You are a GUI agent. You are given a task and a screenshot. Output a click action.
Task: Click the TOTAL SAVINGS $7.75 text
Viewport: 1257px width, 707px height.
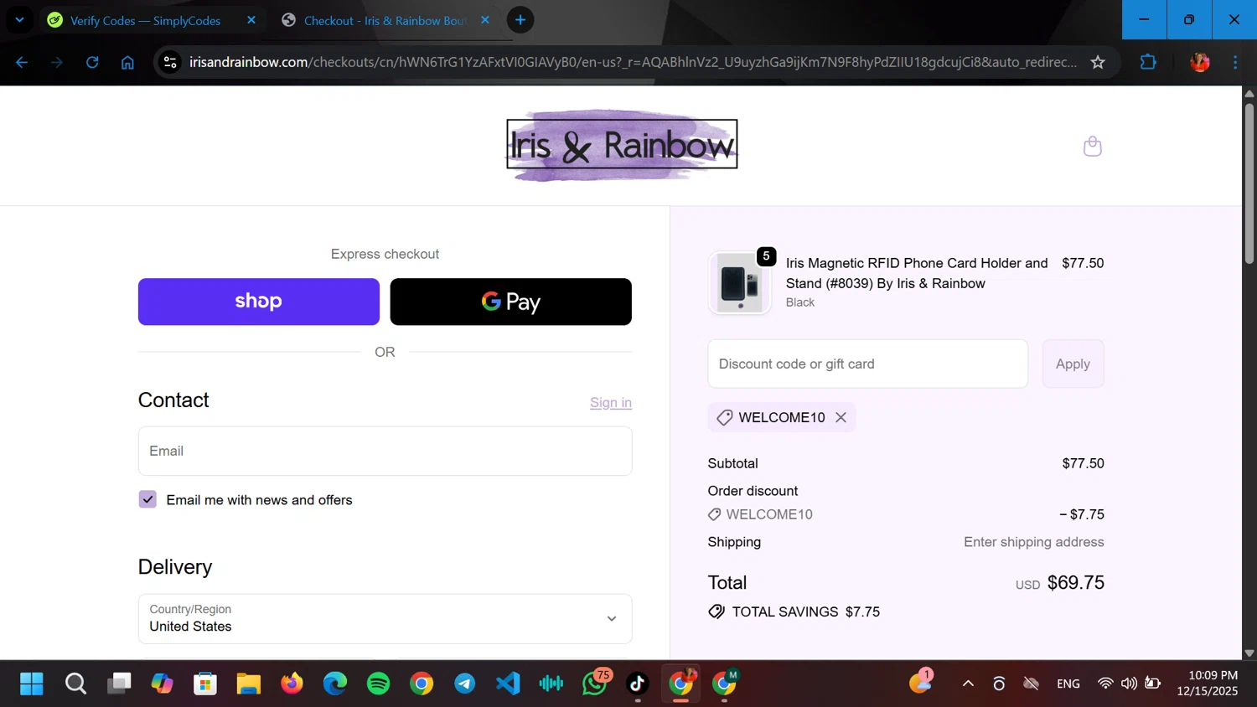pyautogui.click(x=805, y=612)
